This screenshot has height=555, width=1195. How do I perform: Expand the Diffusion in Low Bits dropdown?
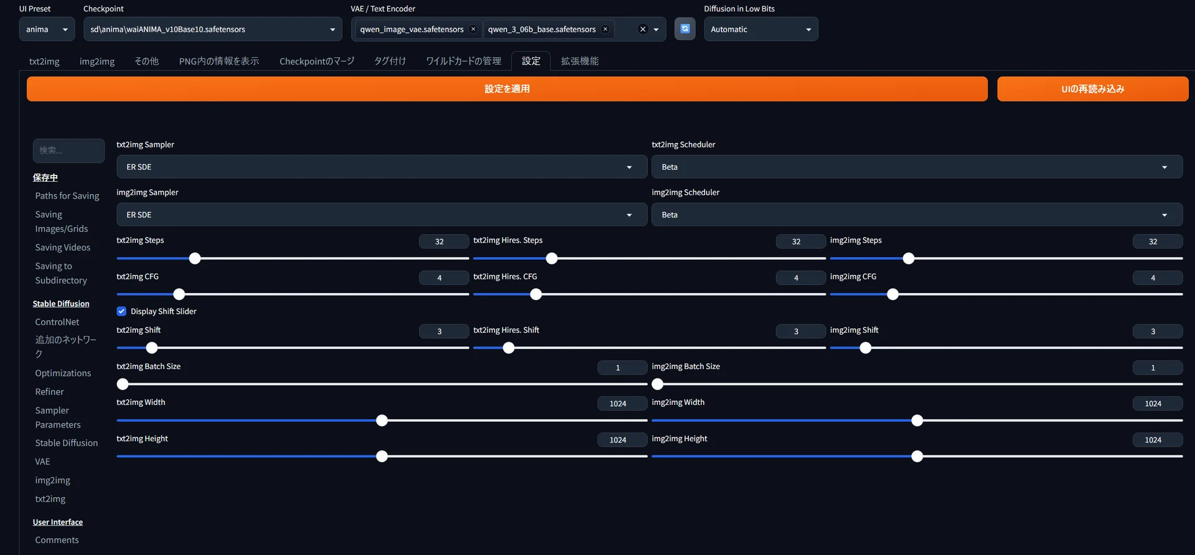(761, 29)
